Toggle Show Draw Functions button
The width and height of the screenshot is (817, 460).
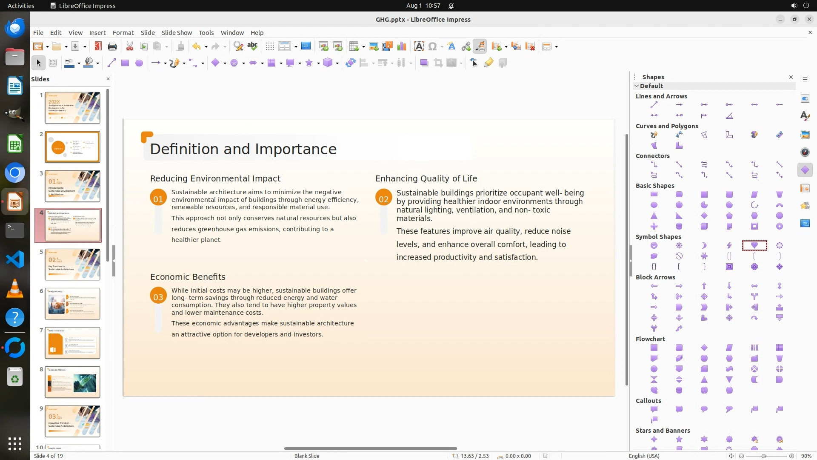coord(480,46)
